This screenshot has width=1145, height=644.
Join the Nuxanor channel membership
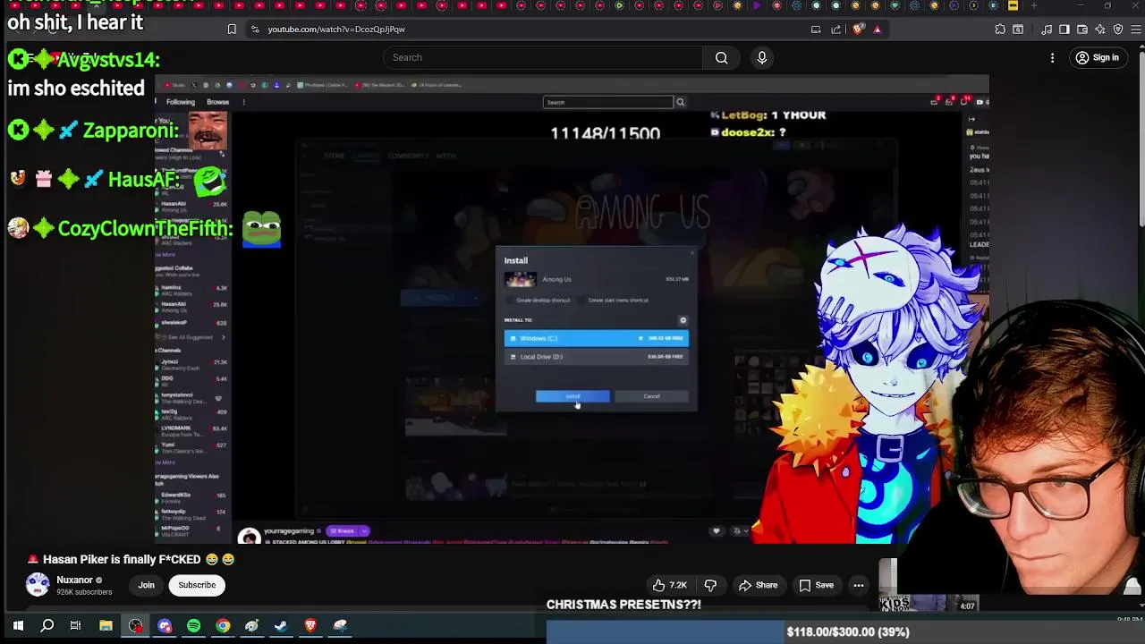pyautogui.click(x=146, y=585)
